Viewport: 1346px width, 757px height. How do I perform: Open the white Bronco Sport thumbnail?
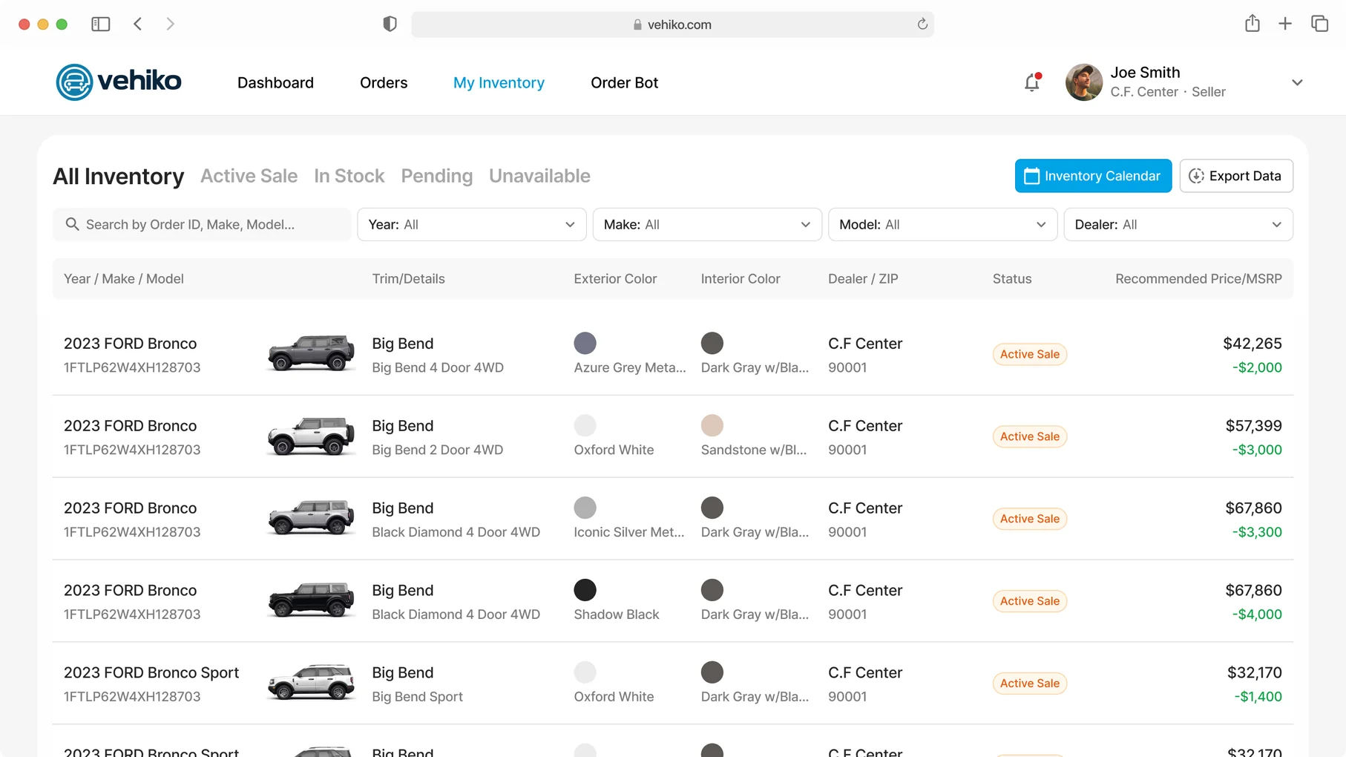[311, 682]
